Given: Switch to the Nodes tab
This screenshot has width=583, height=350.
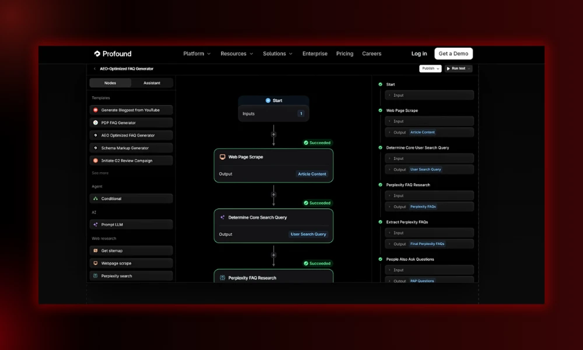Looking at the screenshot, I should 110,83.
